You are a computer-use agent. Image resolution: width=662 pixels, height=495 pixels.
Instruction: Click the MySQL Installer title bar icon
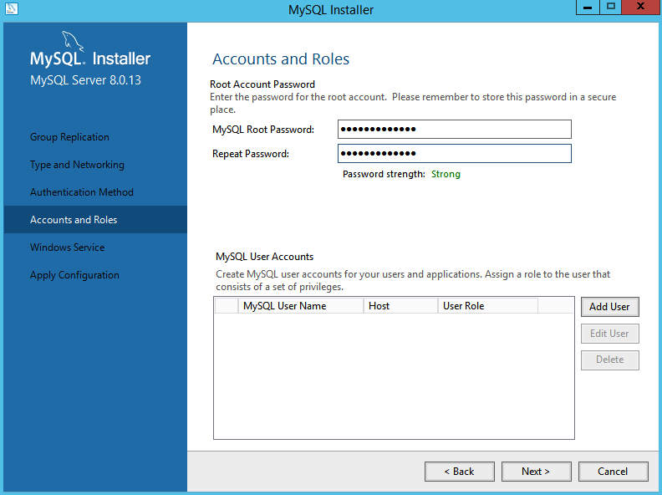tap(12, 9)
